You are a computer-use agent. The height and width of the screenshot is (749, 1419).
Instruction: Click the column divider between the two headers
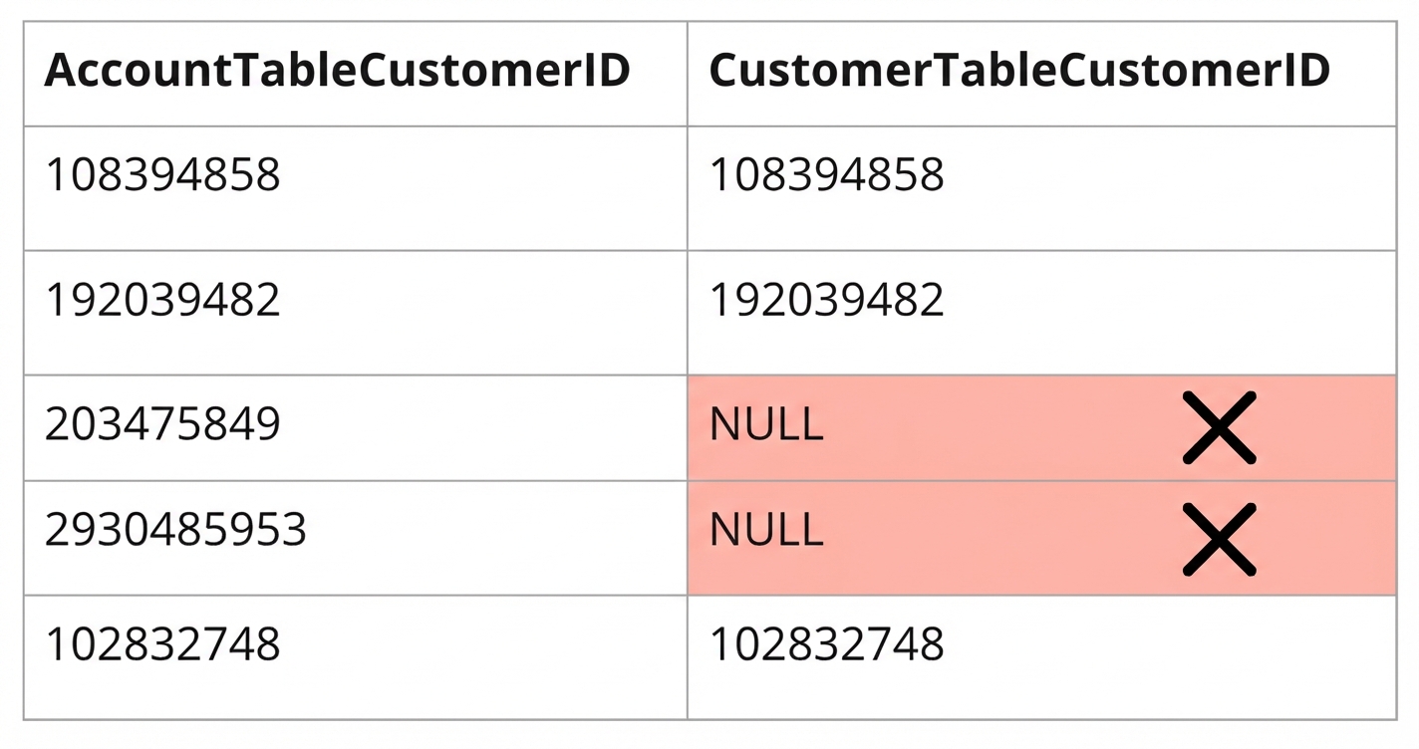[688, 74]
